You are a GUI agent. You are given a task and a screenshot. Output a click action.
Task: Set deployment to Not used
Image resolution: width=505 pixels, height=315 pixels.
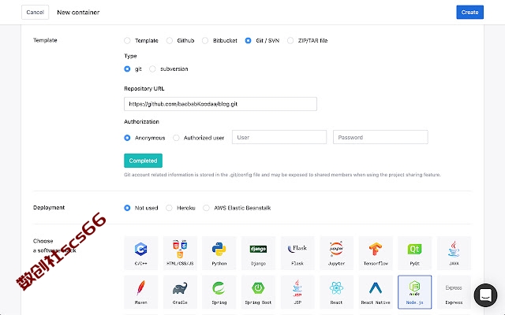coord(127,208)
